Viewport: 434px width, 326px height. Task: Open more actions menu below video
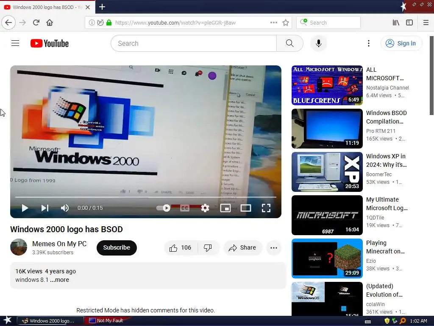point(274,247)
